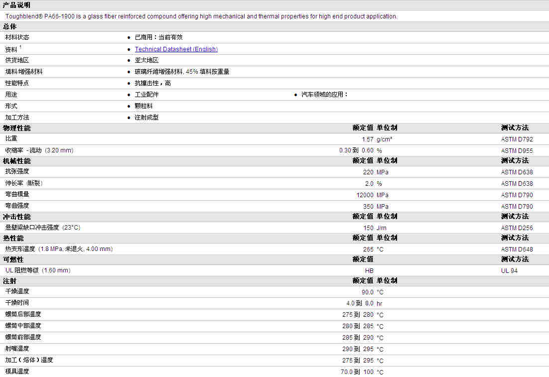Click the "形式" row label
Viewport: 549px width, 377px height.
[11, 106]
